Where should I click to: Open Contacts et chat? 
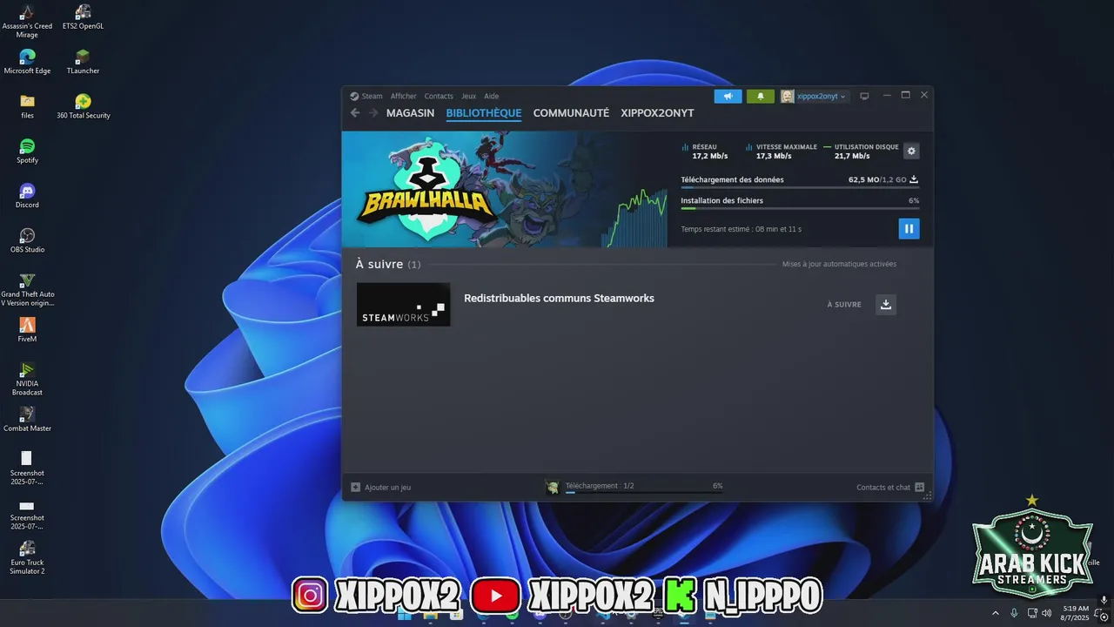[x=883, y=487]
